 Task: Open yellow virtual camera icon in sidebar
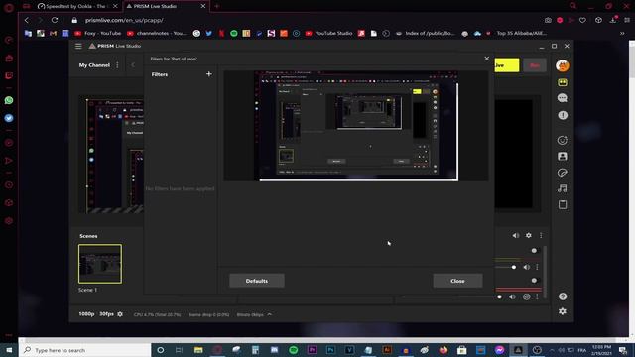click(563, 82)
